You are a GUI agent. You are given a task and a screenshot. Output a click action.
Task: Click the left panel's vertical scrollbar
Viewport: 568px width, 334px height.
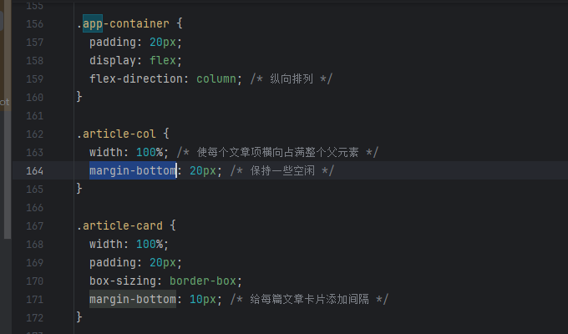point(7,174)
